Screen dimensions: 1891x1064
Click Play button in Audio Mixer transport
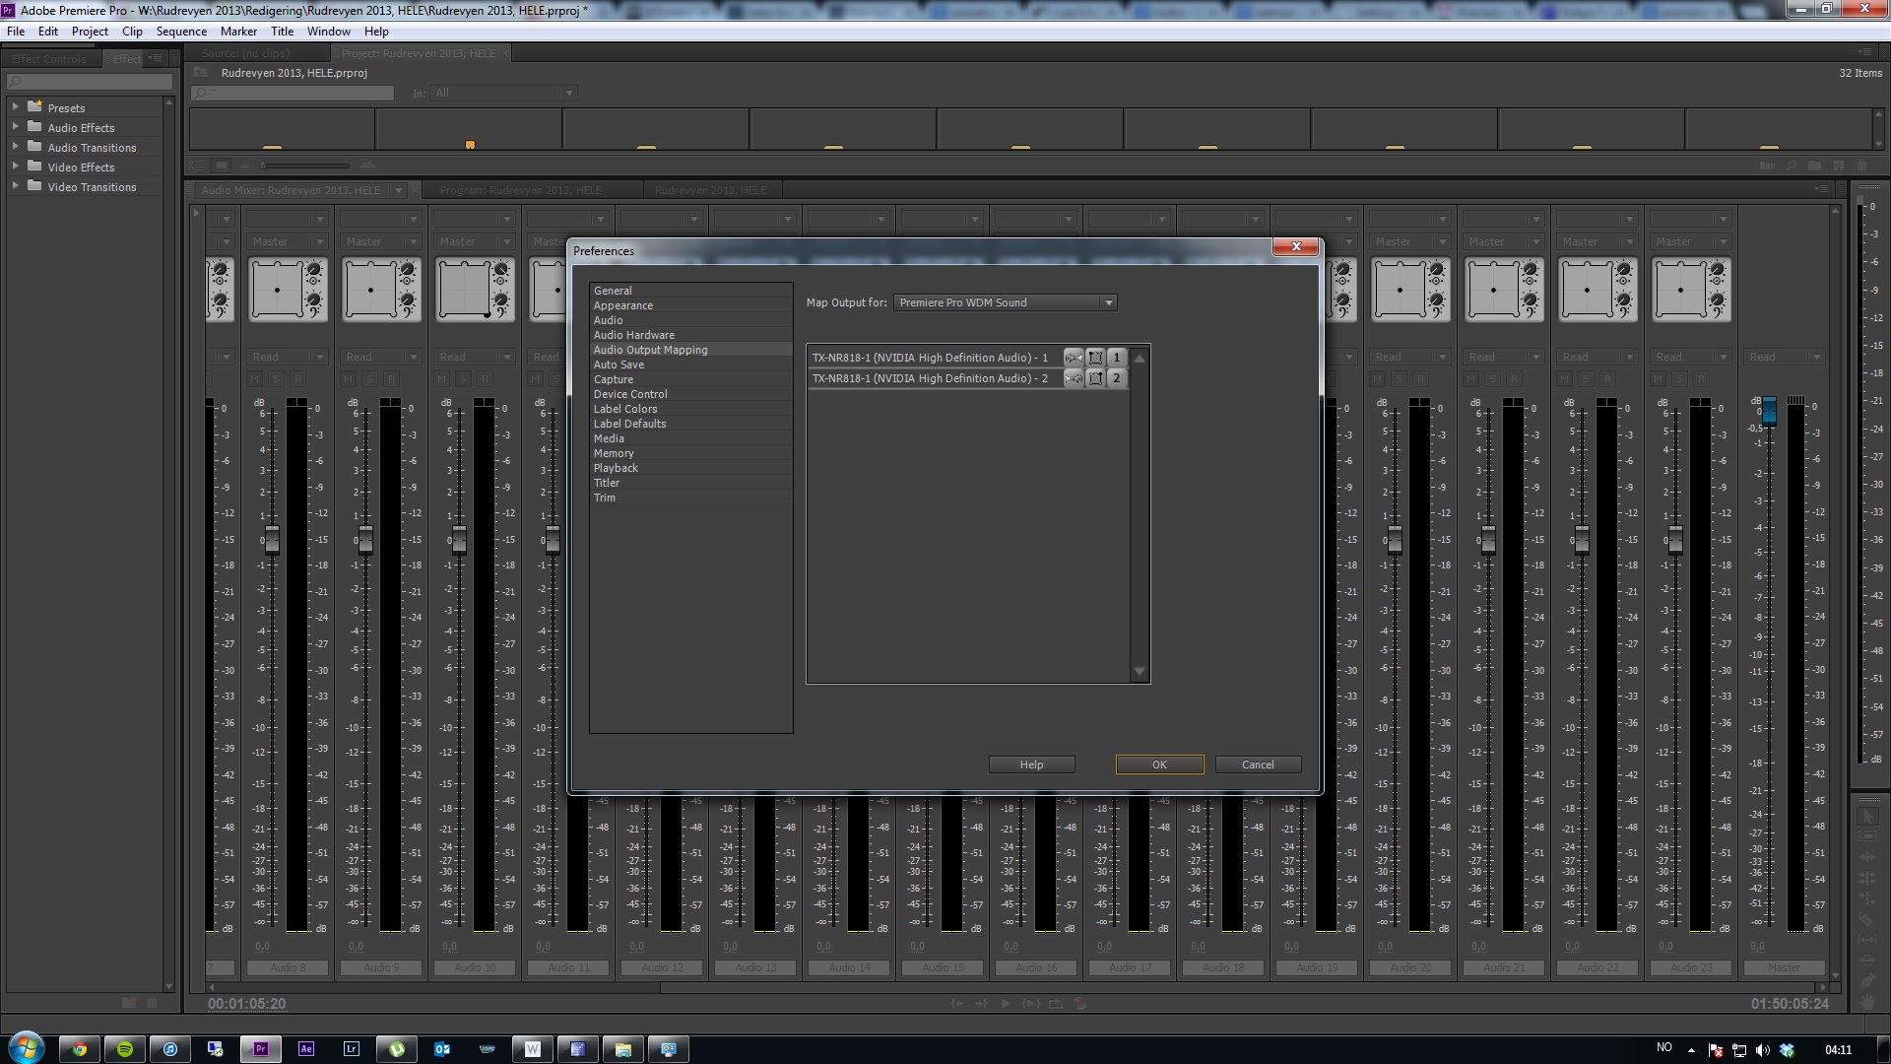pos(1006,1003)
